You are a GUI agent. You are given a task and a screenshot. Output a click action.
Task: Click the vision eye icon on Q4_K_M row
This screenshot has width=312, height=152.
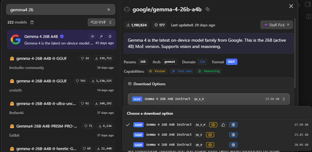coord(213,125)
